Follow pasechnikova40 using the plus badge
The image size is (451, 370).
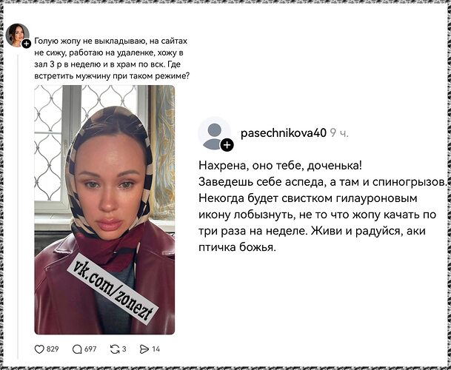[x=227, y=145]
